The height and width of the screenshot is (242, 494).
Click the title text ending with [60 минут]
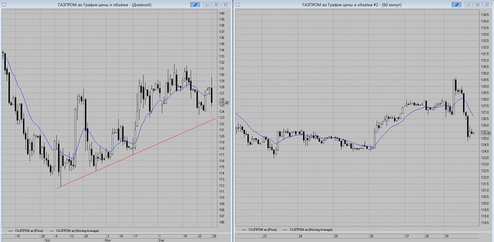(x=352, y=5)
